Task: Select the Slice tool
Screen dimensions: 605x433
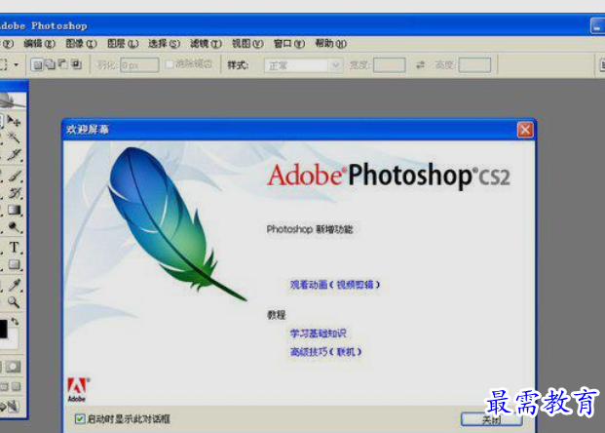Action: [14, 155]
